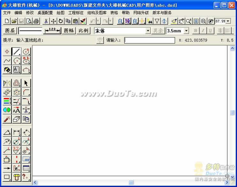
Task: Click the scroll left arrow
Action: point(35,182)
